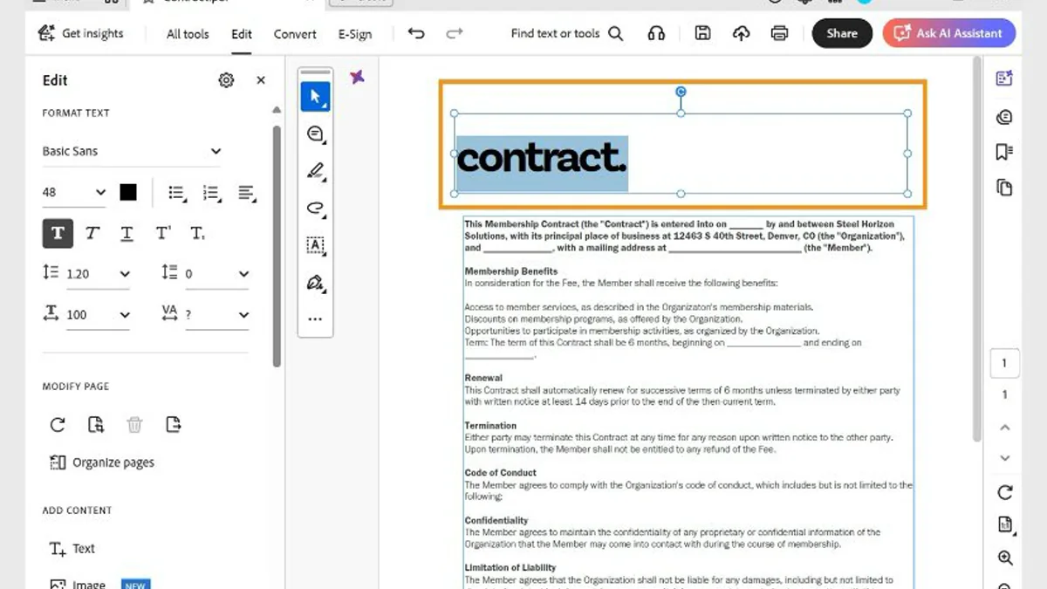1047x589 pixels.
Task: Rotate view using right rail icon
Action: click(x=1004, y=492)
